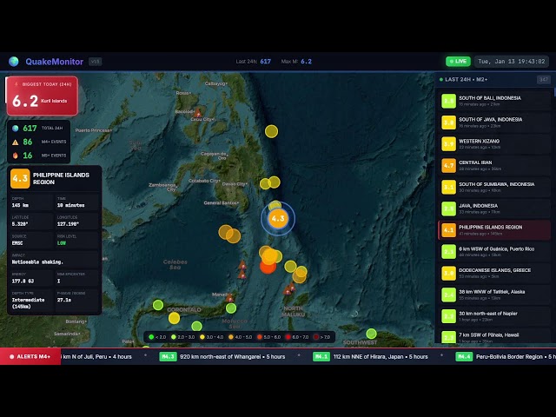Toggle the green LIVE indicator button

tap(458, 62)
